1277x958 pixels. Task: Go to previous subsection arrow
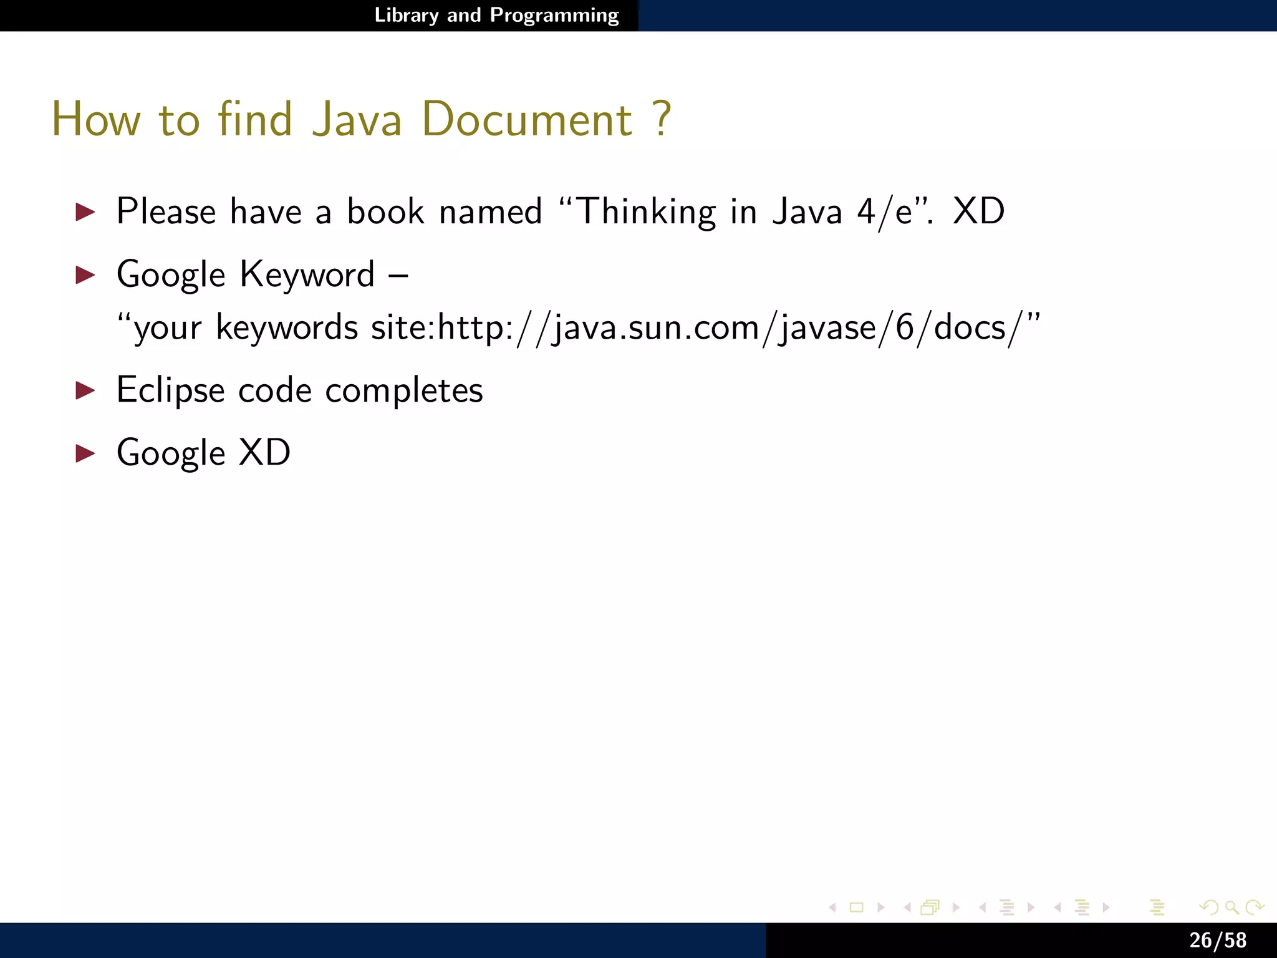click(983, 907)
